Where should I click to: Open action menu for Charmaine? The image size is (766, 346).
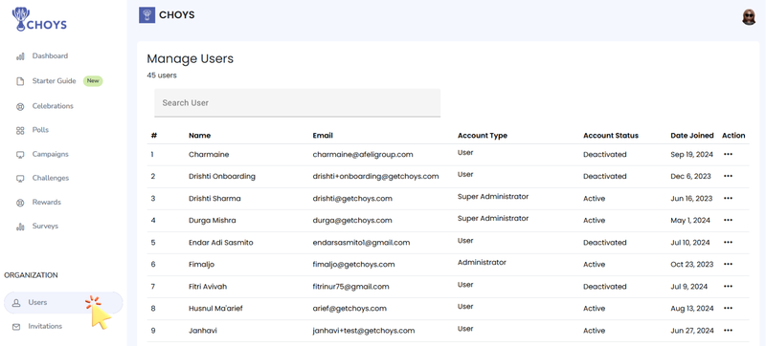[x=728, y=154]
